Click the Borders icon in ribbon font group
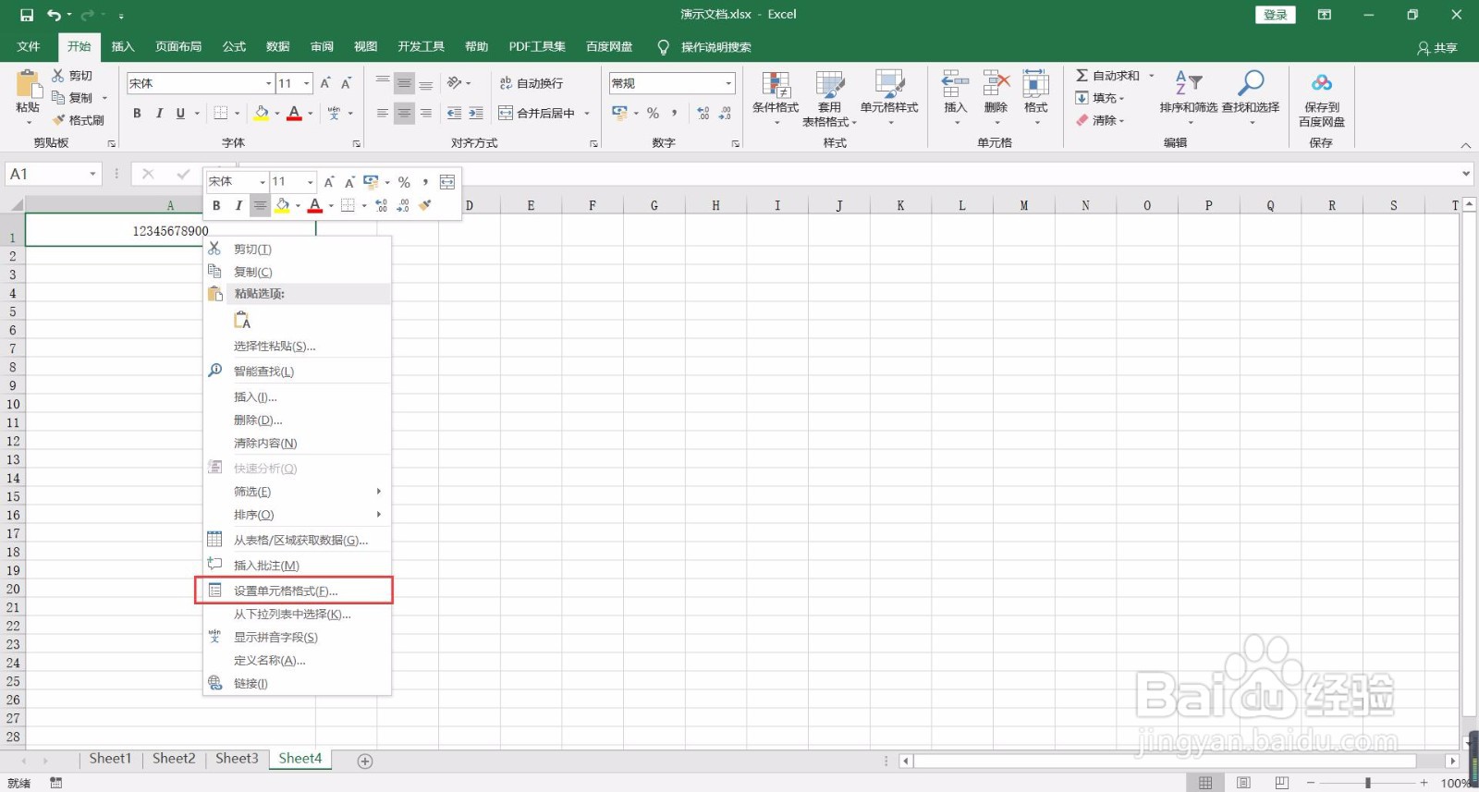The image size is (1479, 792). (221, 113)
